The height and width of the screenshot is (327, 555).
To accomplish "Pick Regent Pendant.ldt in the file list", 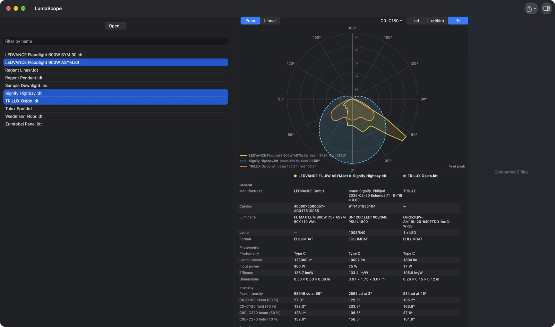I will (116, 78).
